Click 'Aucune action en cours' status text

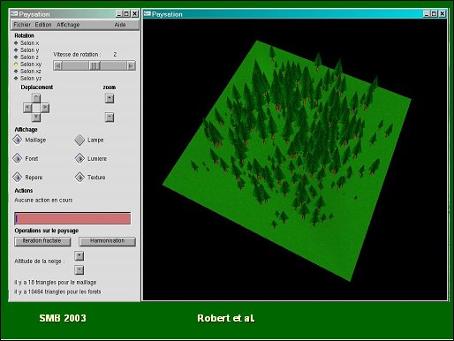[x=43, y=201]
